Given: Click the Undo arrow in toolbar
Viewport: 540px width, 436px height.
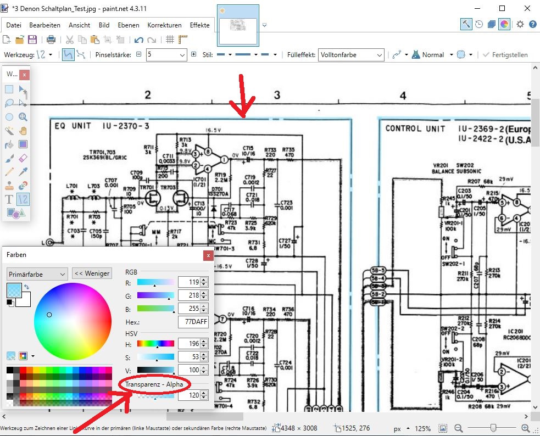Looking at the screenshot, I should point(138,40).
